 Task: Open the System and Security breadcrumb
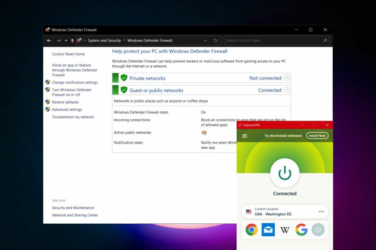point(104,41)
